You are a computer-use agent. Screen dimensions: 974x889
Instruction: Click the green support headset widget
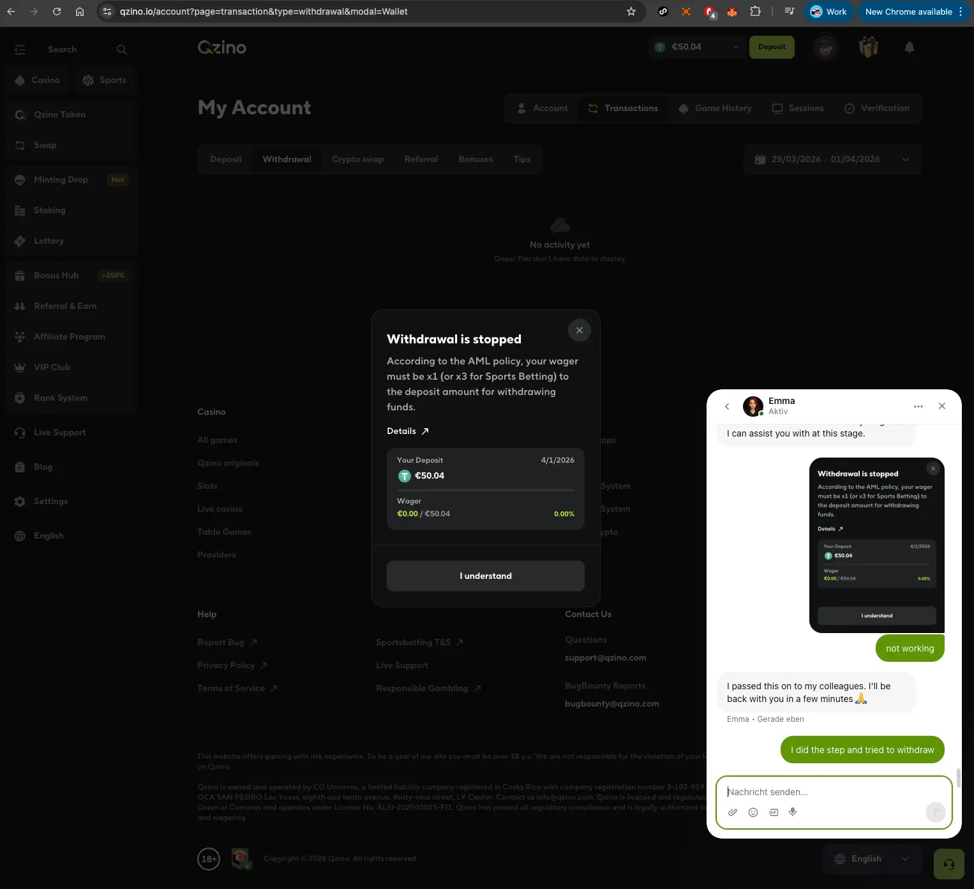point(949,864)
